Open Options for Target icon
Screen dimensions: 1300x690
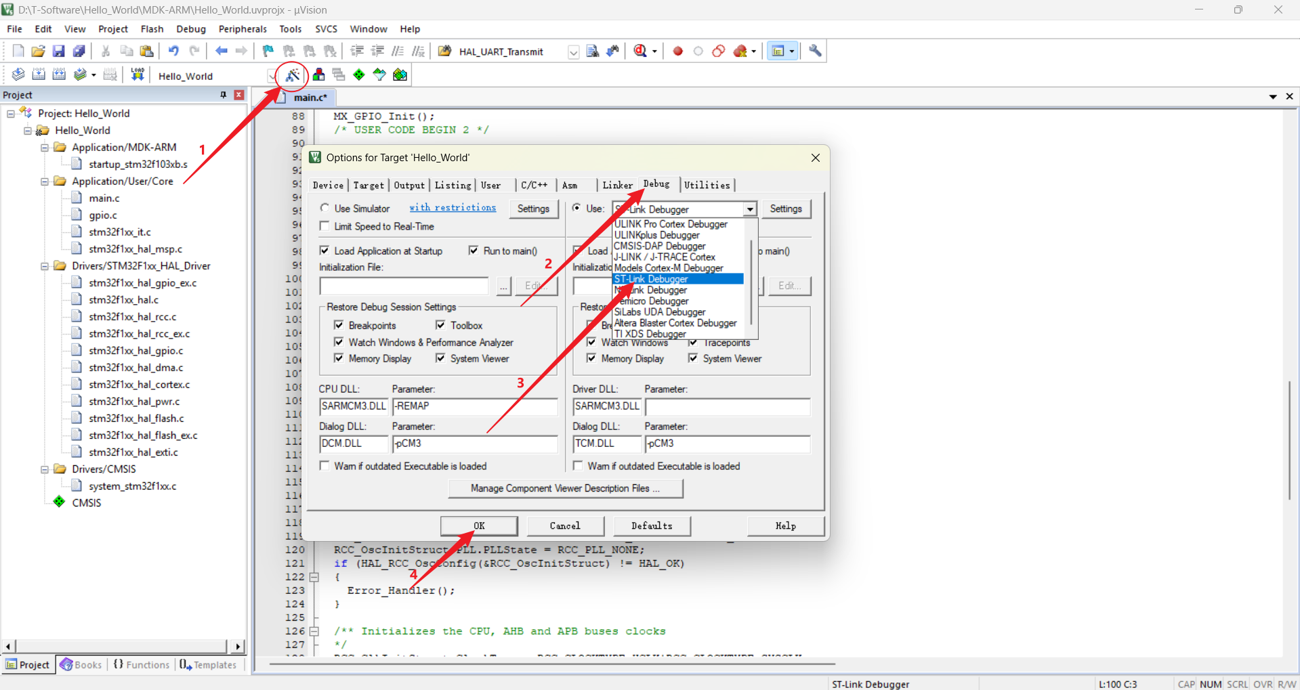coord(293,75)
